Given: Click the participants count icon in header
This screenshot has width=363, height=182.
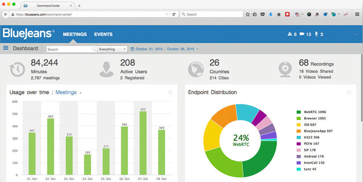Looking at the screenshot, I should tap(290, 34).
